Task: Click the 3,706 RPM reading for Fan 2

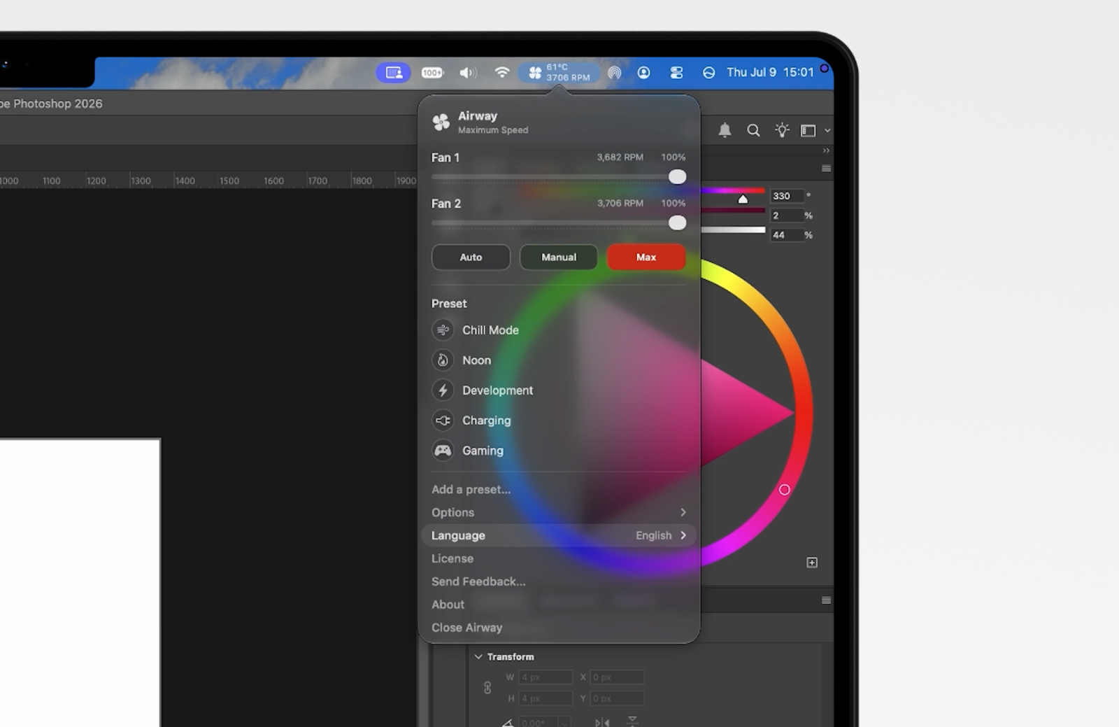Action: (x=620, y=204)
